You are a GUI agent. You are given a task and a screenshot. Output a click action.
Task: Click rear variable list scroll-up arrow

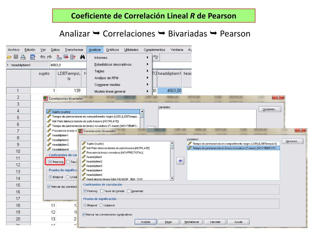[142, 111]
